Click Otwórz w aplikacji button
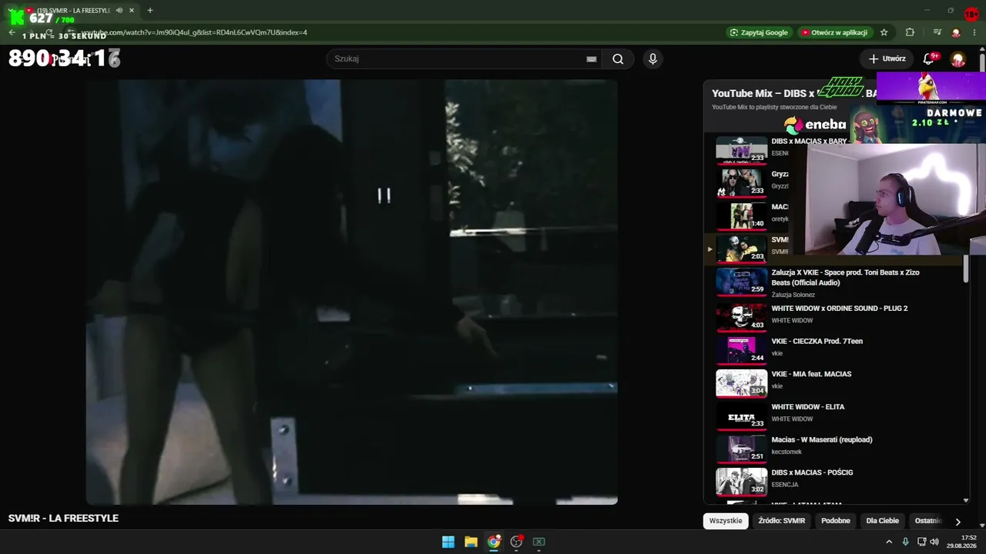986x554 pixels. (x=834, y=32)
